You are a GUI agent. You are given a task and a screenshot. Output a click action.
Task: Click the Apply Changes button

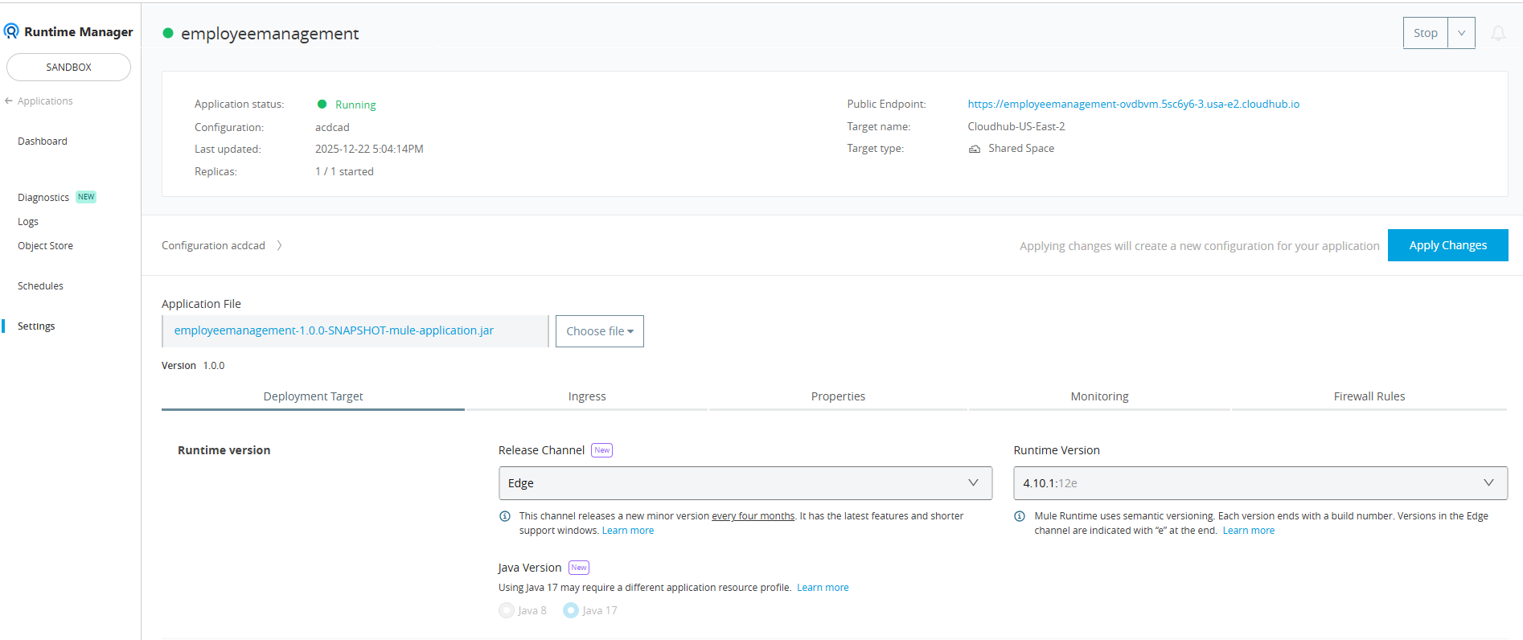[1447, 245]
